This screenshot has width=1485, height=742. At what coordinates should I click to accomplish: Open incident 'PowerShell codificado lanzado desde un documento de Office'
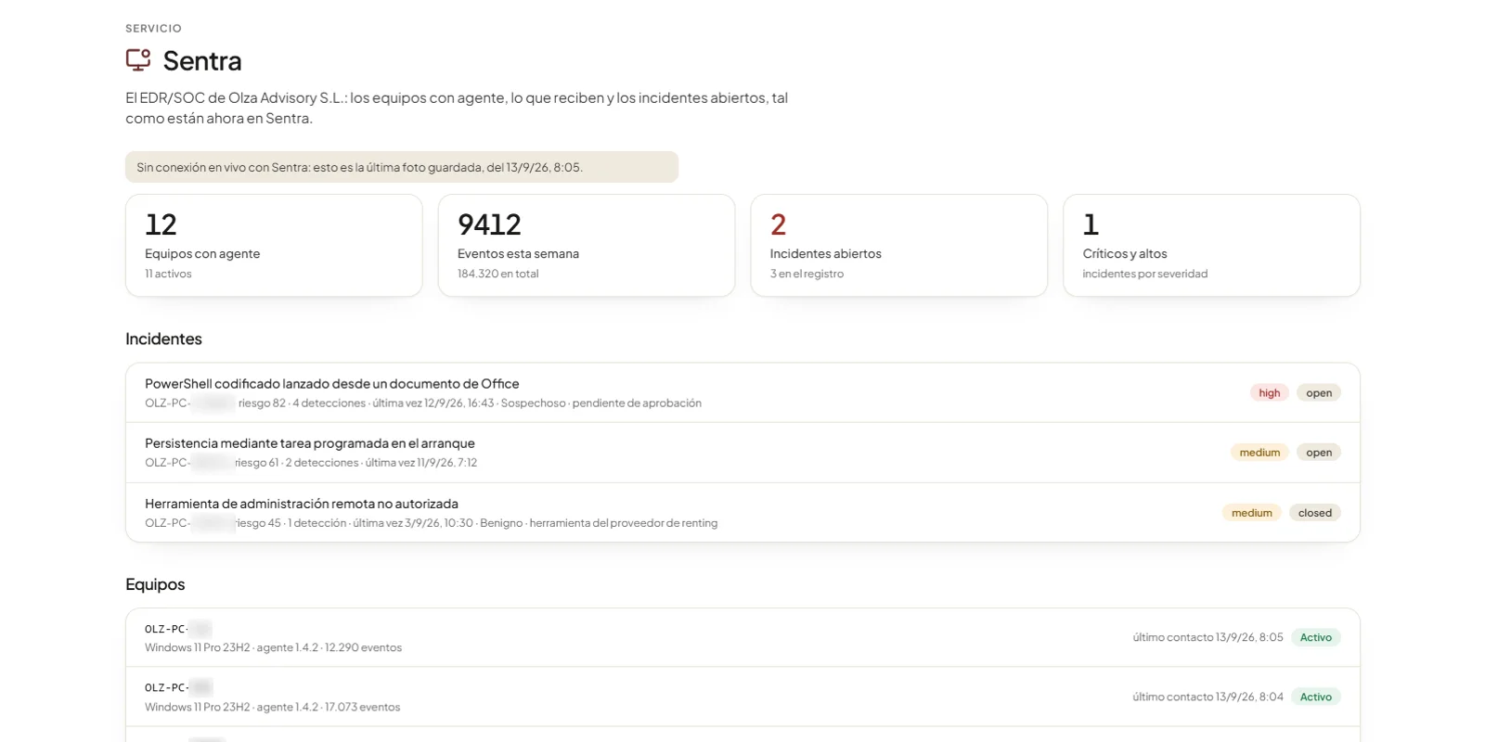tap(742, 392)
